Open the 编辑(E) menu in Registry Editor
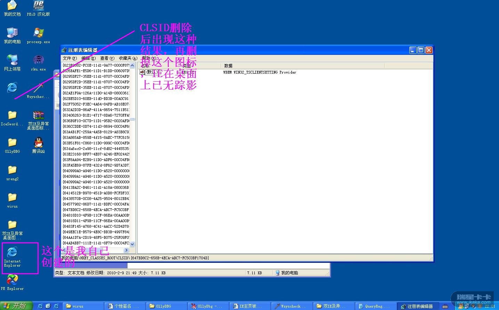499x310 pixels. (x=88, y=58)
